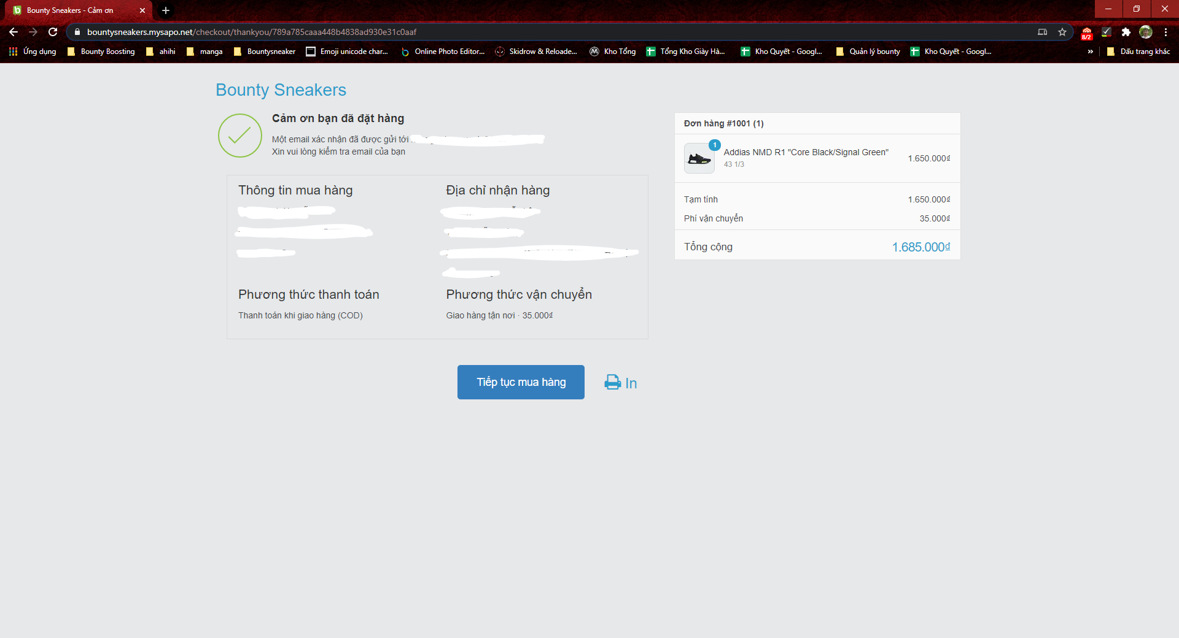Open the Ứng dụng apps shortcut
Screen dimensions: 1179x638
click(x=33, y=52)
